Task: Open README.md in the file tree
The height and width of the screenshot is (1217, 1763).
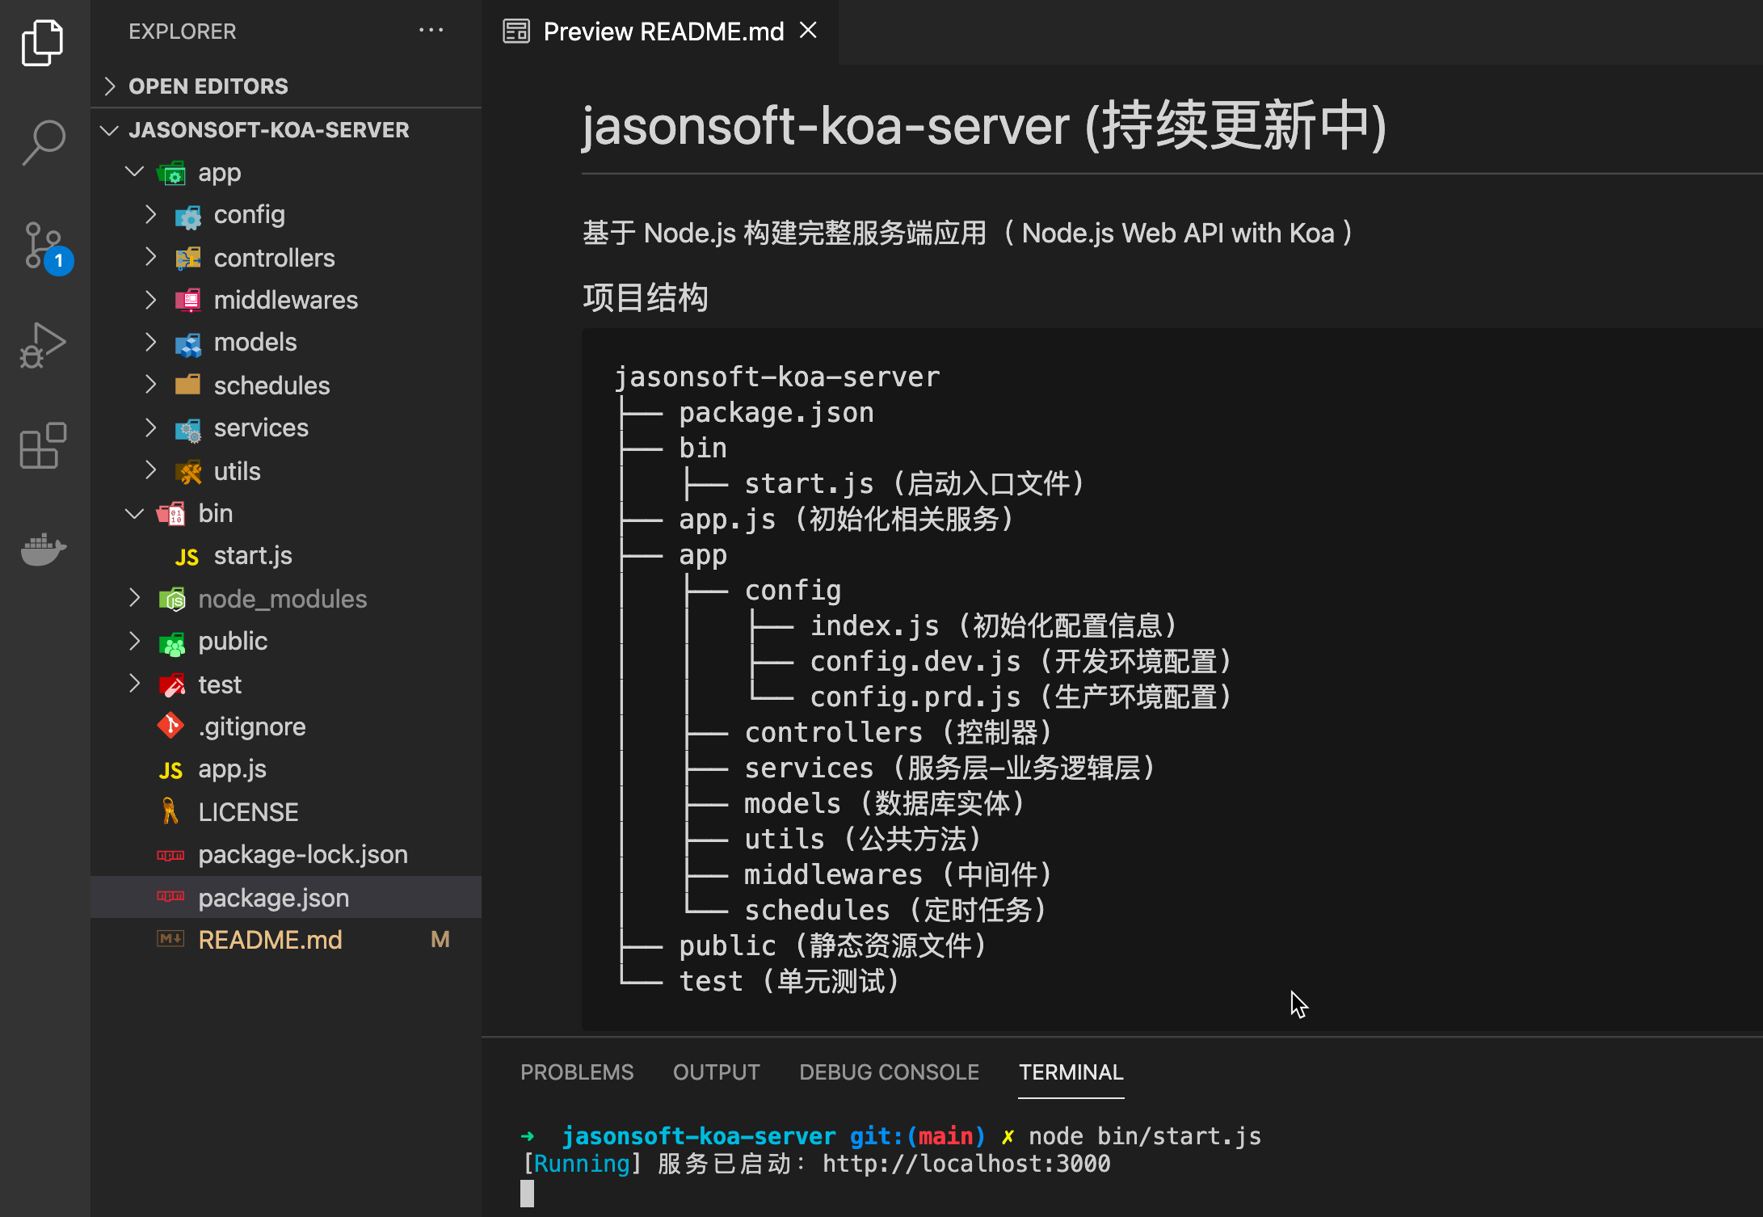Action: (270, 940)
